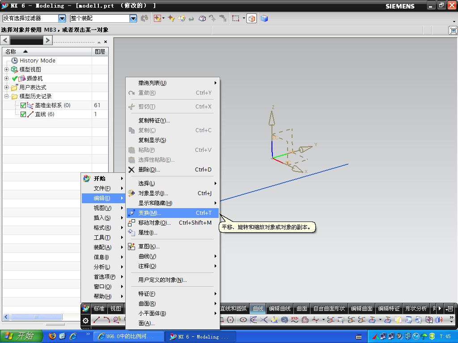Open the 文件(F) menu

(103, 188)
